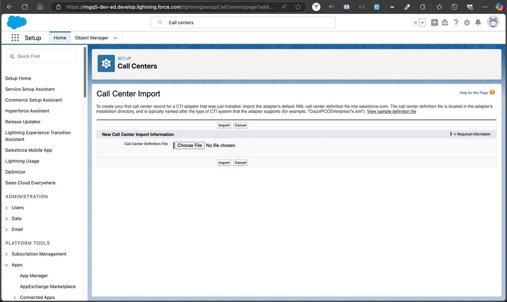Open Hyperforce Assistant

coord(27,111)
